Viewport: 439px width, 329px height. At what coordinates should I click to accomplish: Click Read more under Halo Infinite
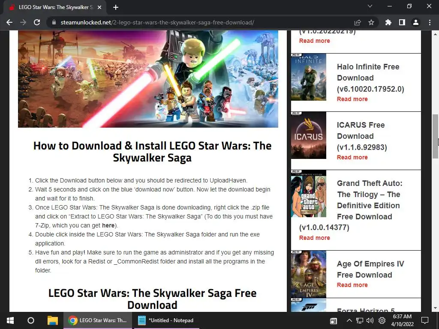[352, 99]
